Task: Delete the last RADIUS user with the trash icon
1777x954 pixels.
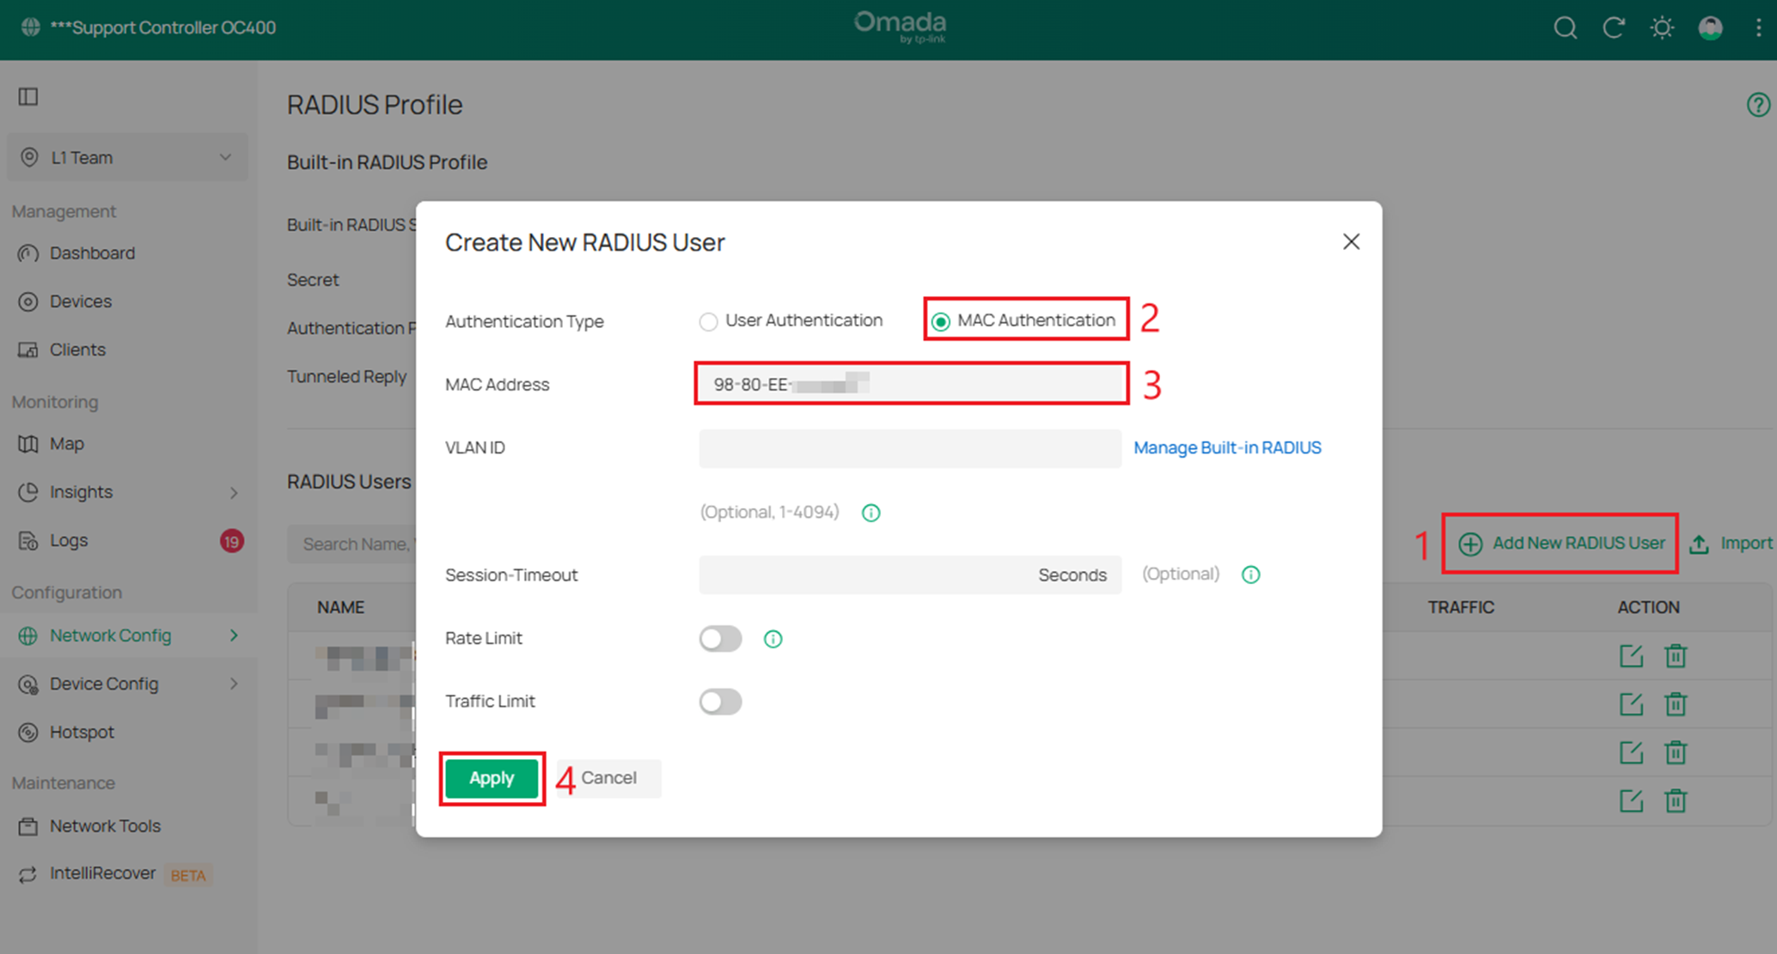Action: click(1676, 800)
